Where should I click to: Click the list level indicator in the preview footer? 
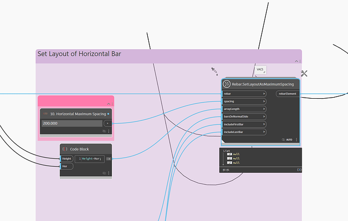pyautogui.click(x=226, y=170)
